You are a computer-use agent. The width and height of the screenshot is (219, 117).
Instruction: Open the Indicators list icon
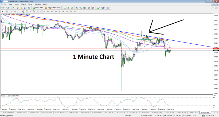click(97, 8)
